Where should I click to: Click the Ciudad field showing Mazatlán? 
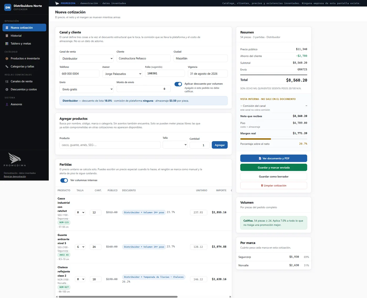[201, 58]
